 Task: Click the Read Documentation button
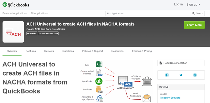point(181,63)
